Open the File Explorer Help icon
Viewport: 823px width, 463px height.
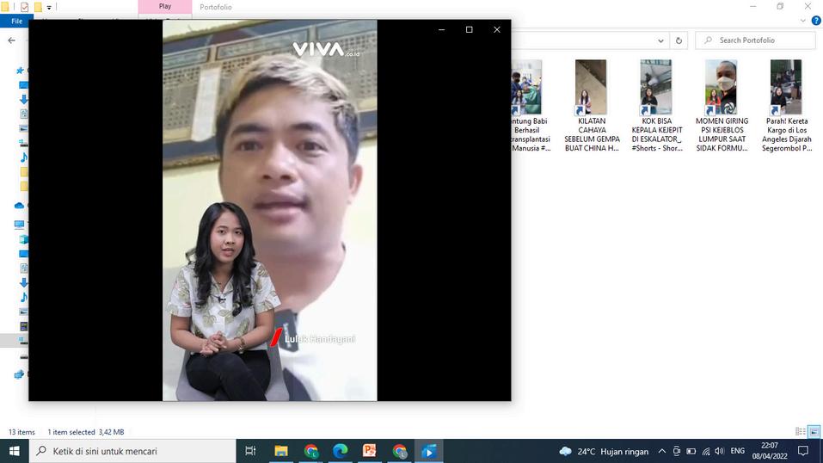point(815,21)
